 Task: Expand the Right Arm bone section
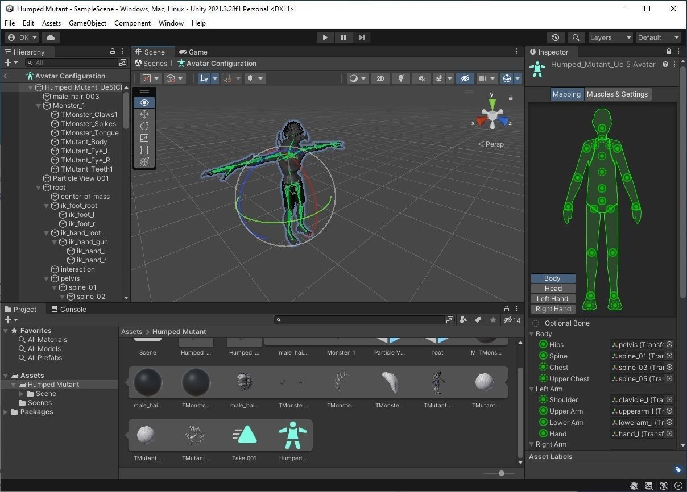[532, 444]
